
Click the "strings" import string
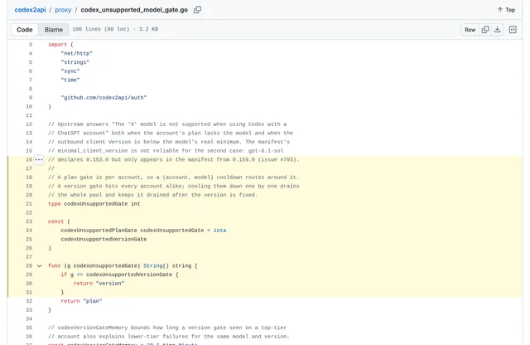coord(75,62)
